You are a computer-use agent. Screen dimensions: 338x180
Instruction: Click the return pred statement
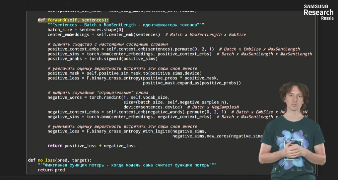(51, 170)
